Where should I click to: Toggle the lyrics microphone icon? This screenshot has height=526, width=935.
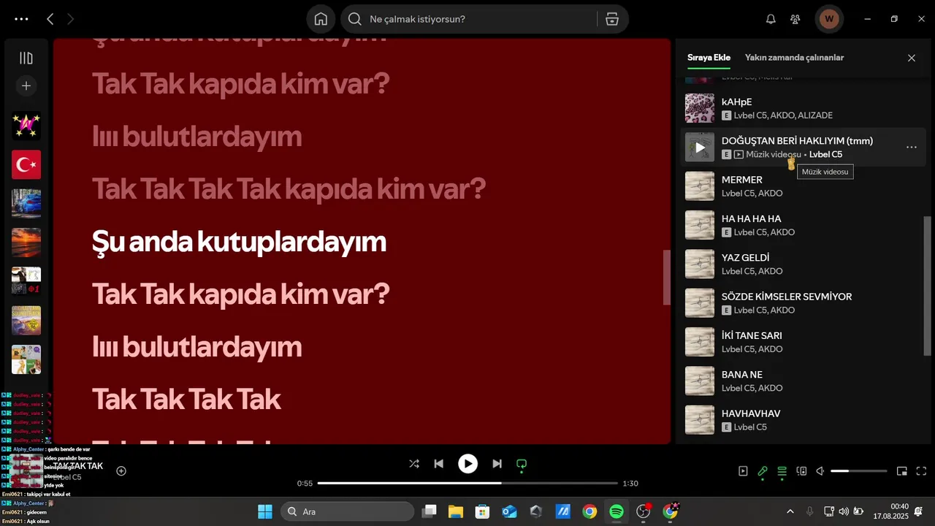tap(763, 471)
